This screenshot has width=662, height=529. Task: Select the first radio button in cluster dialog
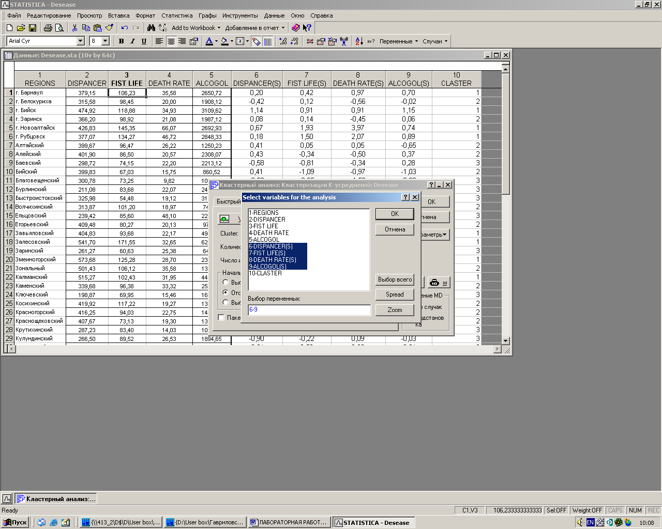click(x=225, y=282)
